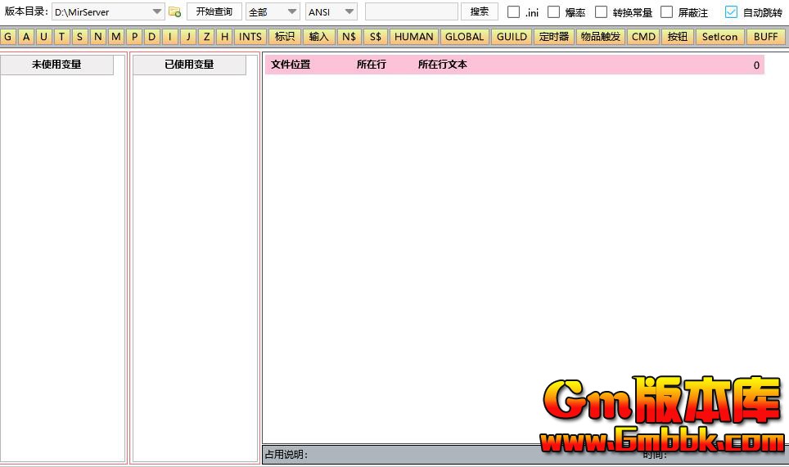The image size is (789, 467).
Task: Open the ANSI encoding dropdown
Action: click(331, 11)
